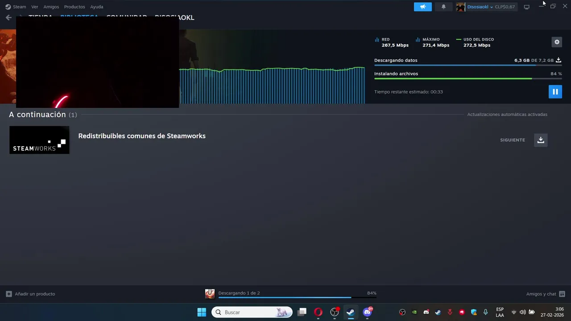Image resolution: width=571 pixels, height=321 pixels.
Task: Click the megaphone announcements button
Action: [423, 7]
